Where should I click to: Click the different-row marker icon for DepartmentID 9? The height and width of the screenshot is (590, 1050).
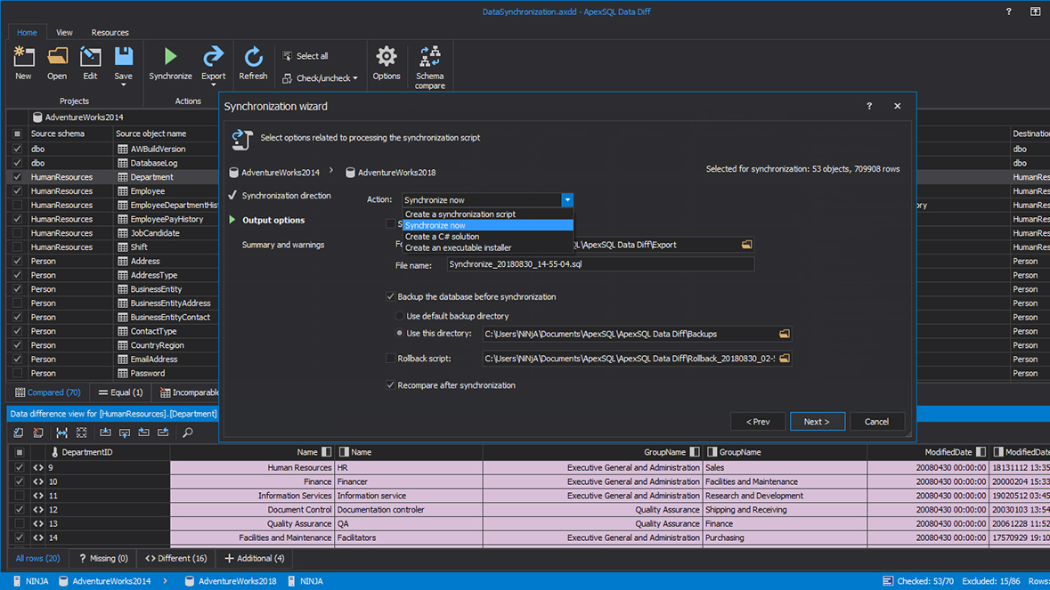38,467
